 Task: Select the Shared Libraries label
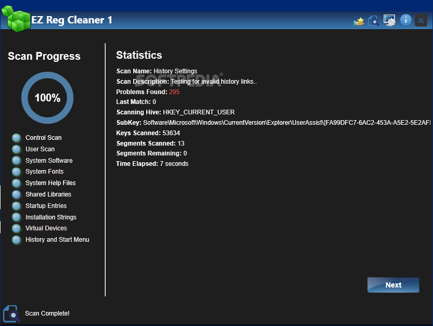48,194
